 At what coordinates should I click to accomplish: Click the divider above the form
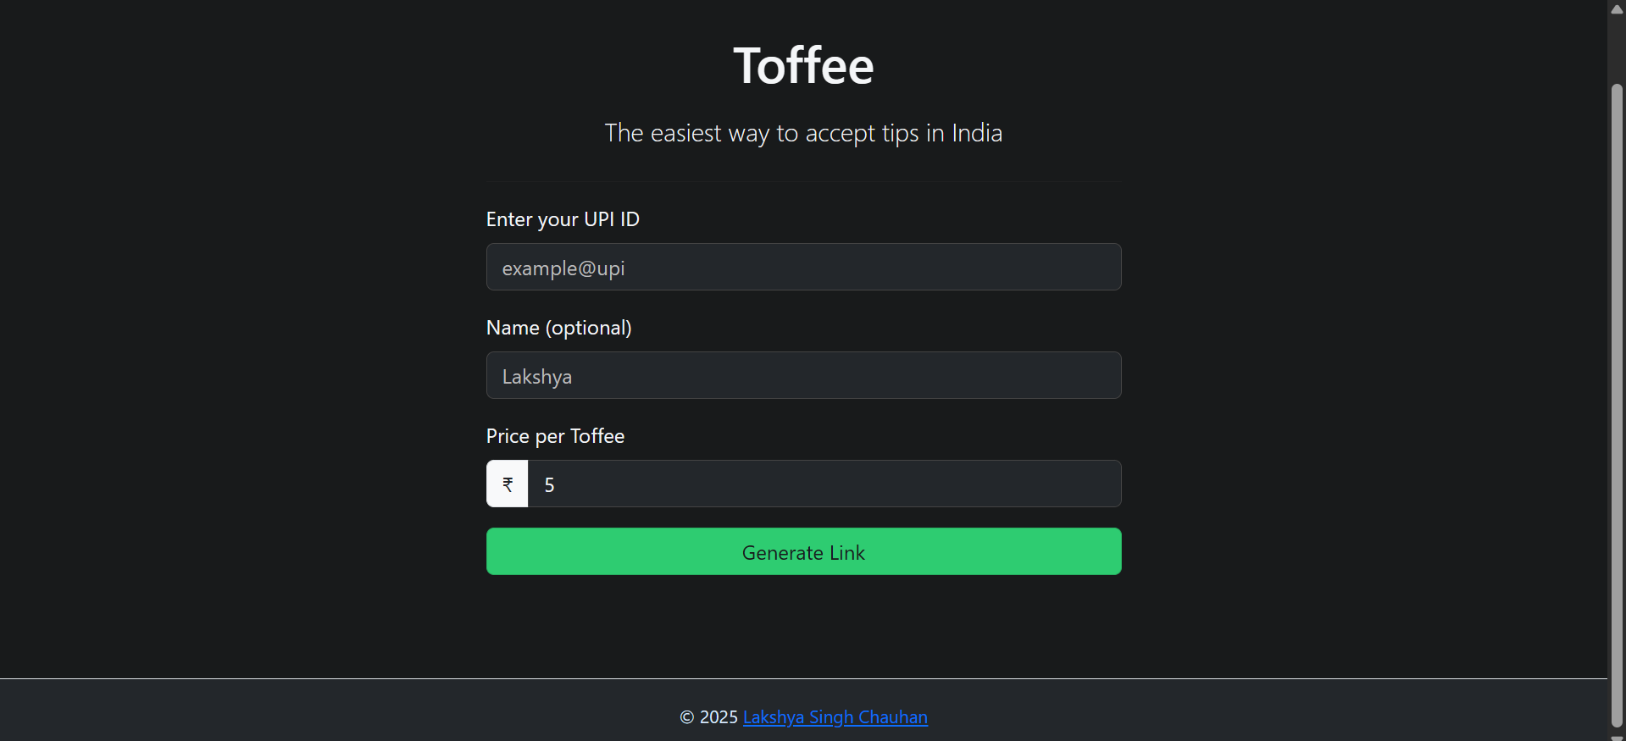click(803, 180)
